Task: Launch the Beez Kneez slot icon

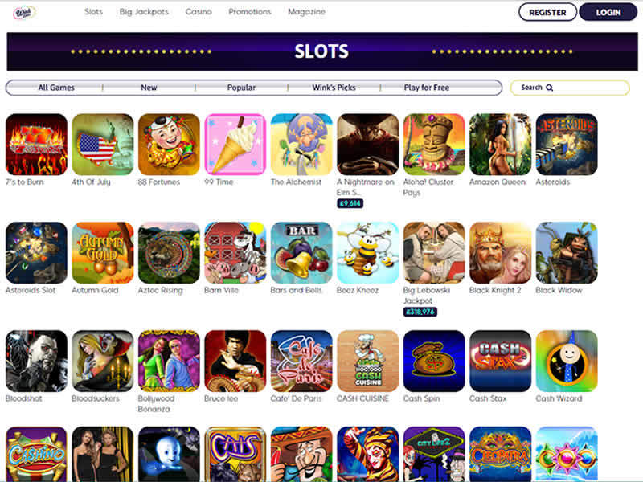Action: pyautogui.click(x=368, y=253)
